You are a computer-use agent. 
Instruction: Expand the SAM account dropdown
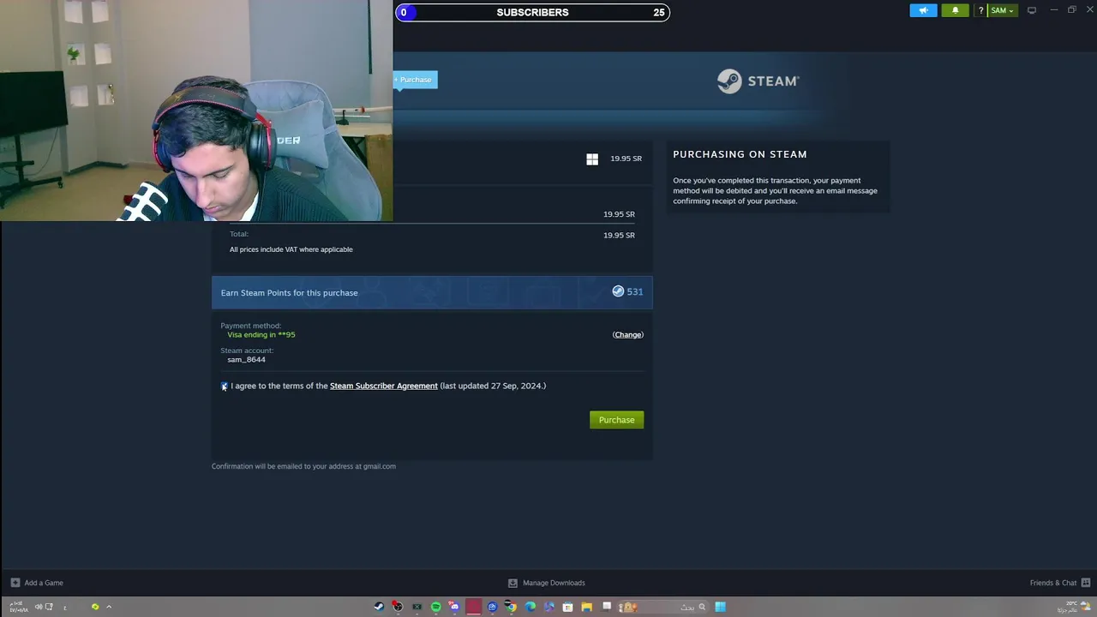coord(1002,10)
